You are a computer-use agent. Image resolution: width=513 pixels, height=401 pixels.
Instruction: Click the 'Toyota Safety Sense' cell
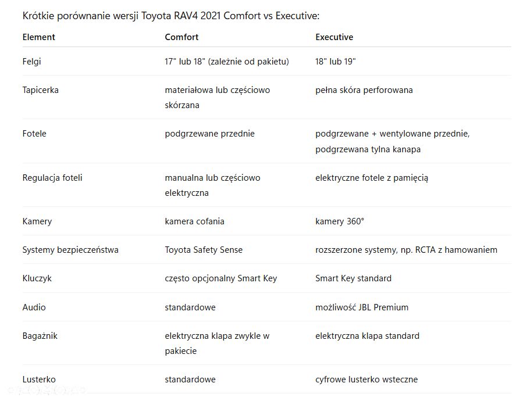point(204,250)
